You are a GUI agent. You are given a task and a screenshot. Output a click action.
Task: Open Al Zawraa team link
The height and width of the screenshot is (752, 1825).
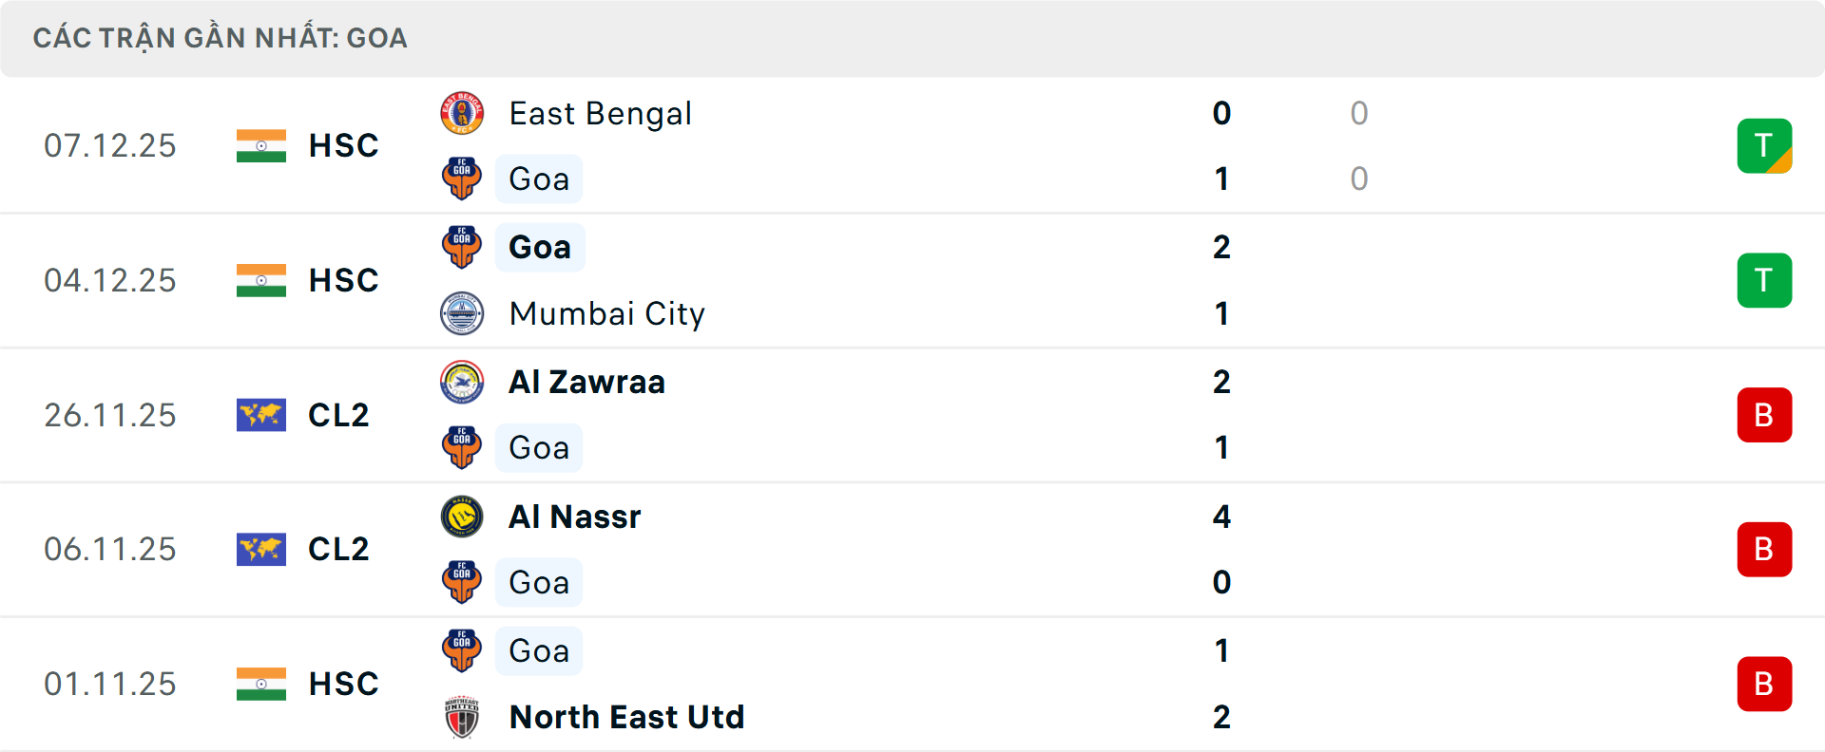(x=586, y=382)
